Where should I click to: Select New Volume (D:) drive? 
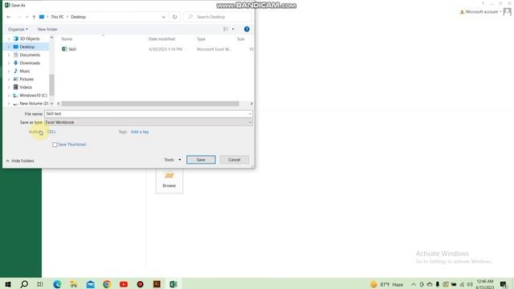[x=34, y=104]
